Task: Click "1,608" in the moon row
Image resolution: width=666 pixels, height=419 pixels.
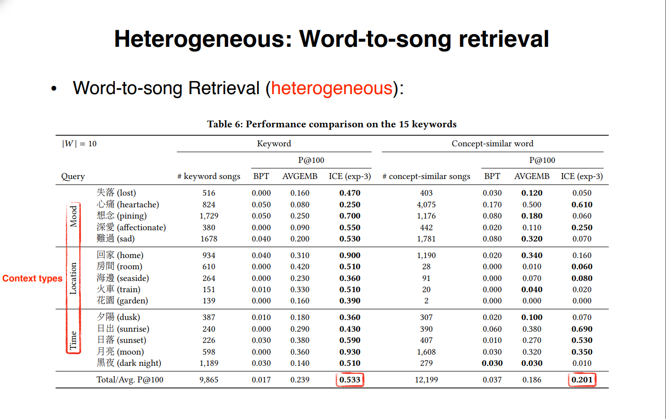Action: (426, 352)
